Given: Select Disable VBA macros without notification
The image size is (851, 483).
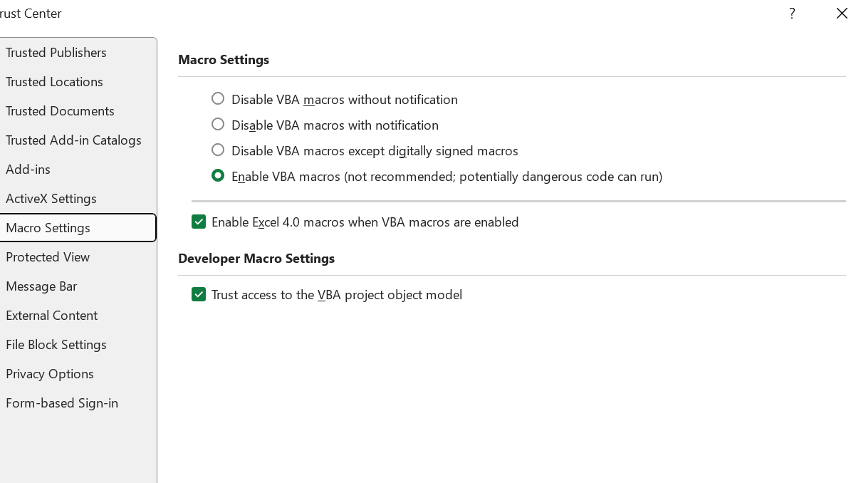Looking at the screenshot, I should tap(218, 99).
